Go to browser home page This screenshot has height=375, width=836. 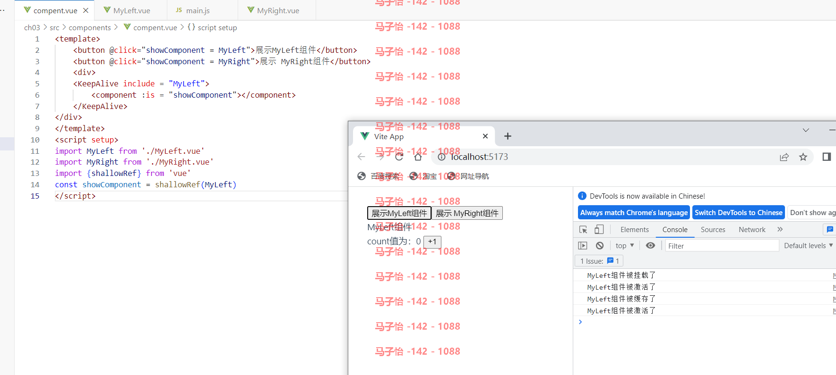(x=418, y=157)
